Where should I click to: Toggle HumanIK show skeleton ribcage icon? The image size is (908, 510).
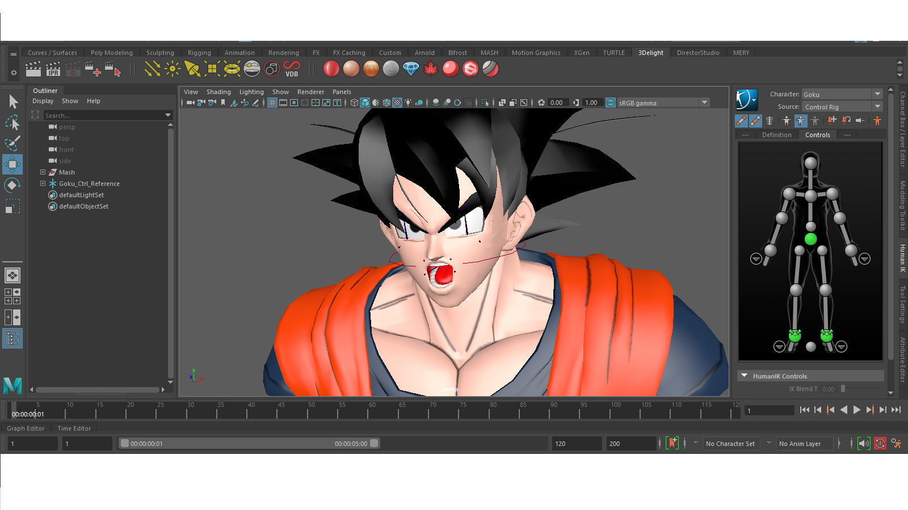(770, 120)
